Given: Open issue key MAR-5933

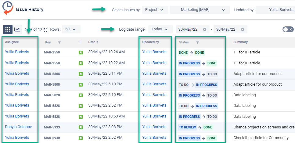Looking at the screenshot, I should [52, 128].
